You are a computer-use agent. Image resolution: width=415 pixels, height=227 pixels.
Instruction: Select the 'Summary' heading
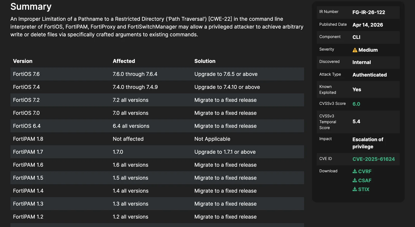point(31,6)
